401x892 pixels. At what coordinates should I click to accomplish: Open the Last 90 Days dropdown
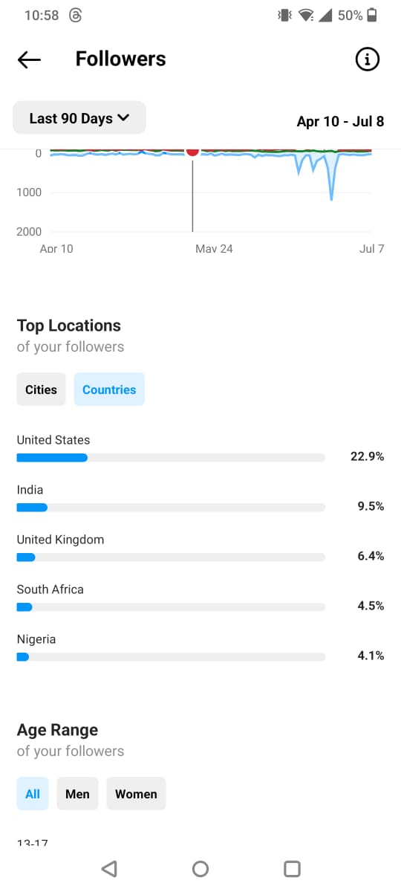coord(79,118)
